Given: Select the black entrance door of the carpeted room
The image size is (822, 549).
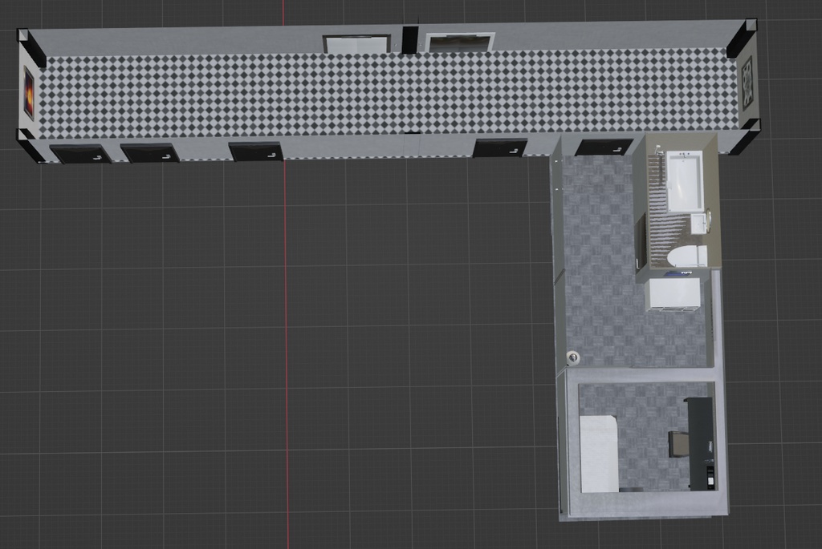Looking at the screenshot, I should point(604,147).
